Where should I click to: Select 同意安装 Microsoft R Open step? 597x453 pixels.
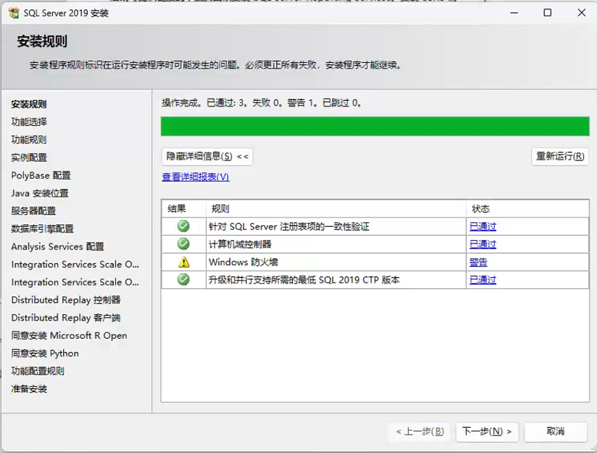pyautogui.click(x=69, y=336)
